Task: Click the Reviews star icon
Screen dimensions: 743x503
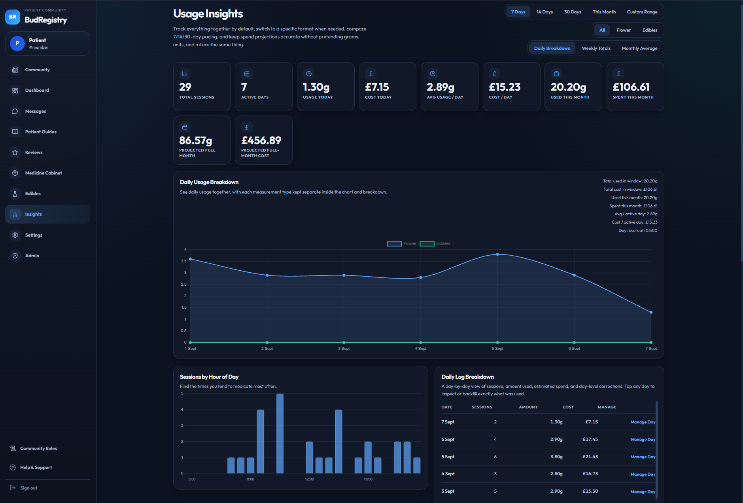Action: [x=15, y=152]
